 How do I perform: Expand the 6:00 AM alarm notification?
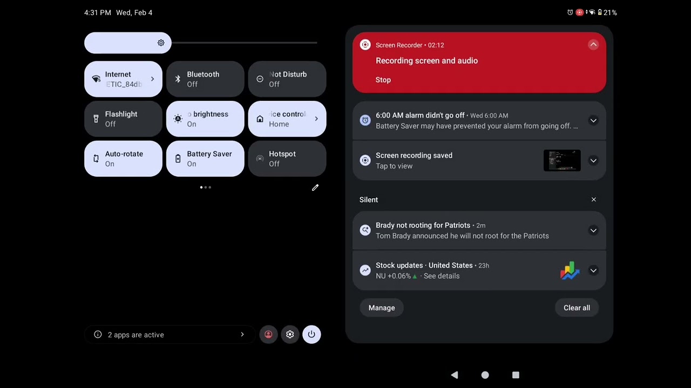click(x=593, y=121)
